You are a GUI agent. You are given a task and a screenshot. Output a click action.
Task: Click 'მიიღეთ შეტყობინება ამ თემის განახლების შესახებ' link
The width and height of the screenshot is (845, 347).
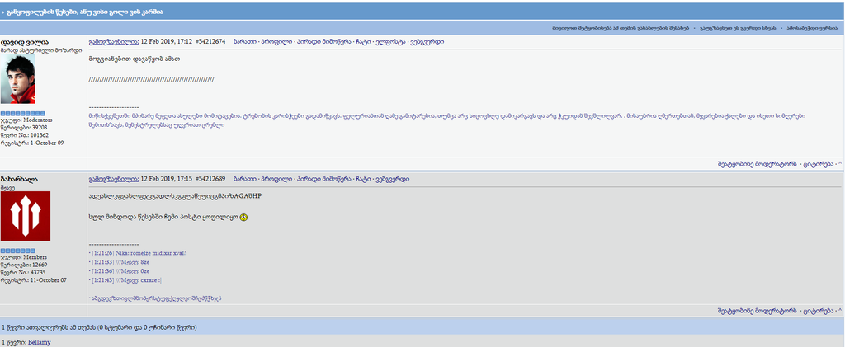pyautogui.click(x=621, y=27)
